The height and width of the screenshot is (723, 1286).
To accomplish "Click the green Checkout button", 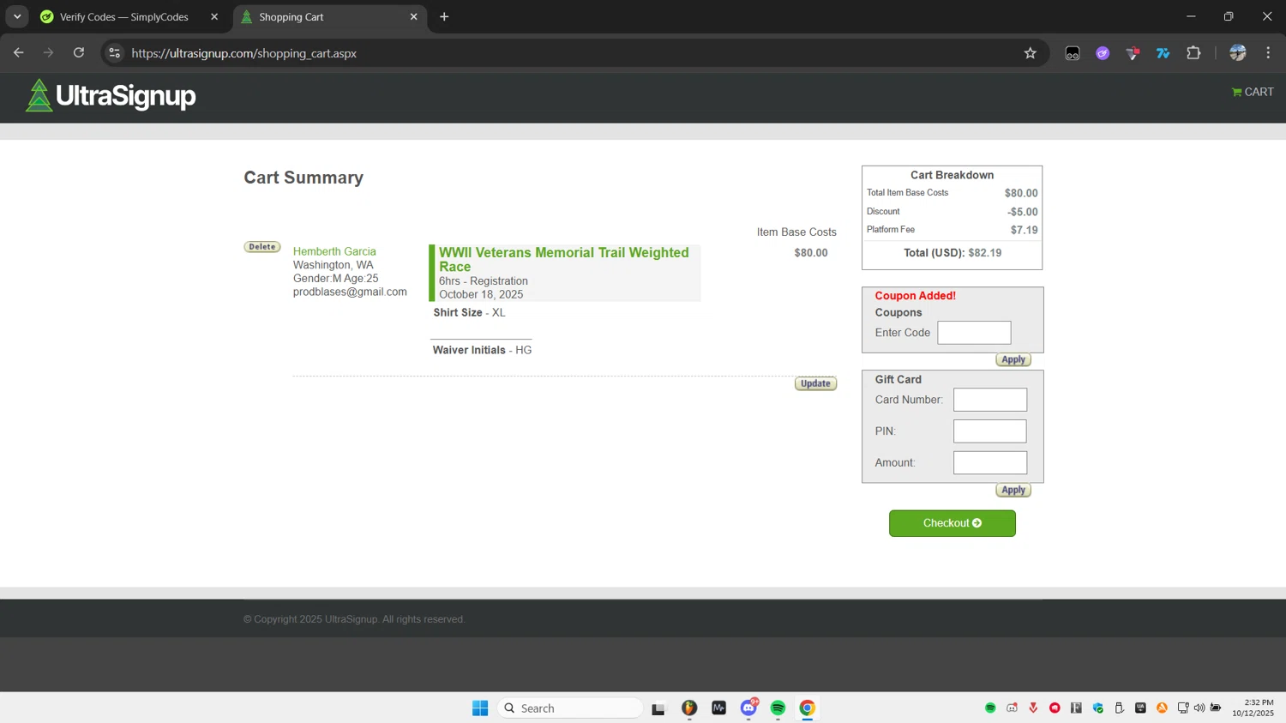I will pyautogui.click(x=952, y=523).
